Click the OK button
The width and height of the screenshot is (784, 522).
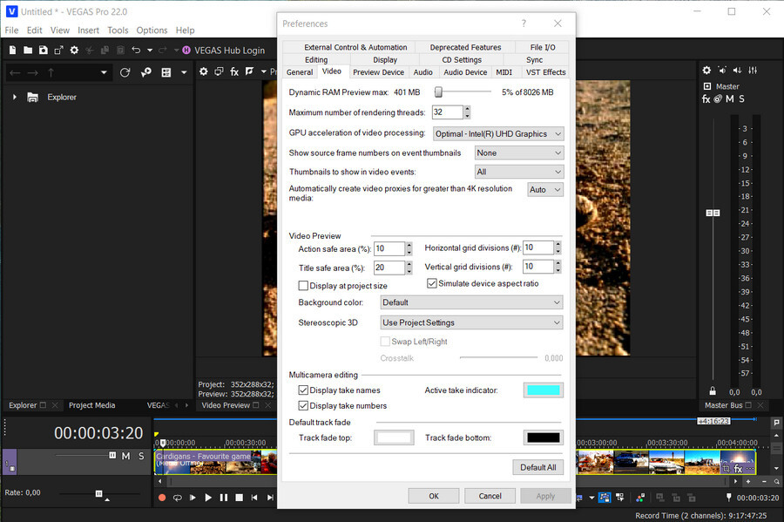[x=434, y=496]
